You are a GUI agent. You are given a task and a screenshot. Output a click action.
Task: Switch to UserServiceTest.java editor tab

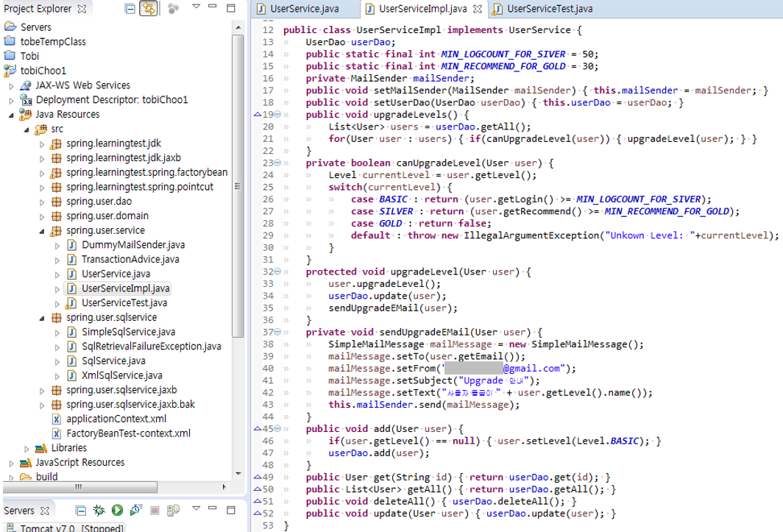click(549, 9)
